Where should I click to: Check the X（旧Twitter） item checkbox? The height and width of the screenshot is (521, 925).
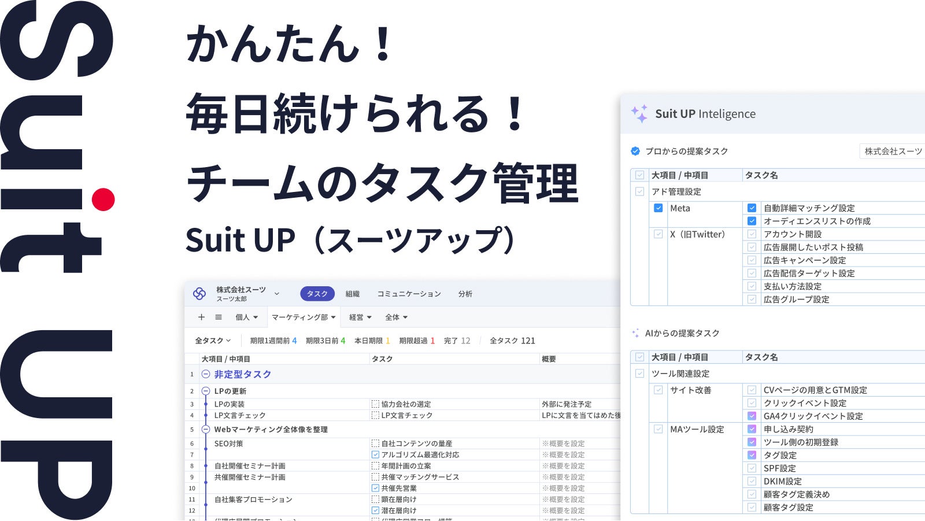click(658, 234)
